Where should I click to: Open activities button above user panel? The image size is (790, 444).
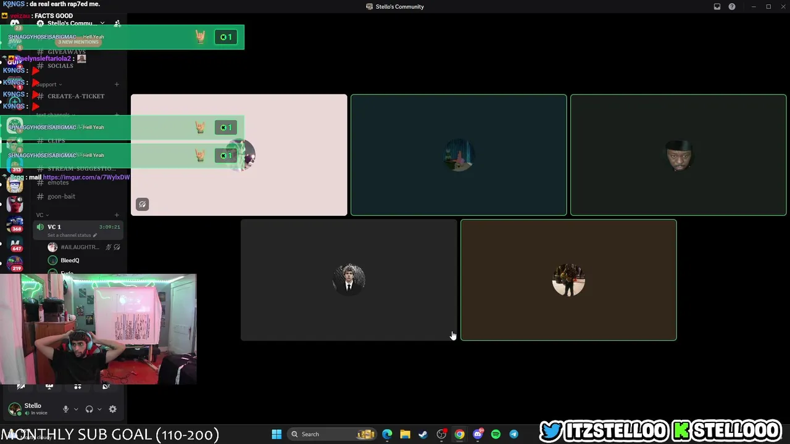(78, 387)
